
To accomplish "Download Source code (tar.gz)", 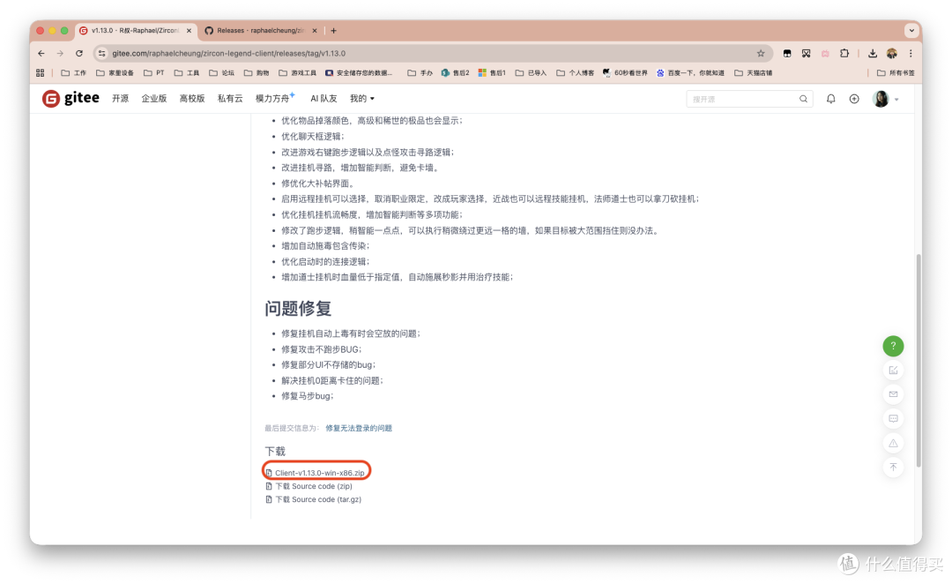I will 318,499.
